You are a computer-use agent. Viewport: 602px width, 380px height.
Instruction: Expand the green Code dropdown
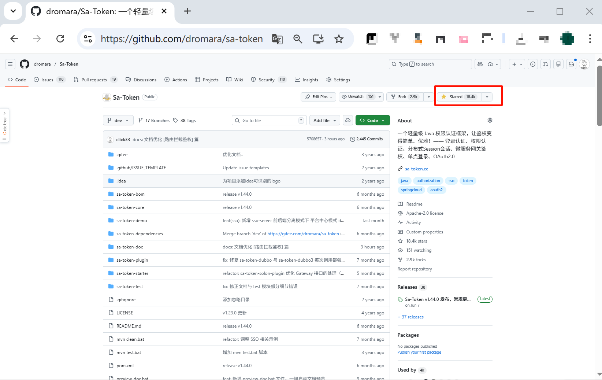pyautogui.click(x=372, y=120)
